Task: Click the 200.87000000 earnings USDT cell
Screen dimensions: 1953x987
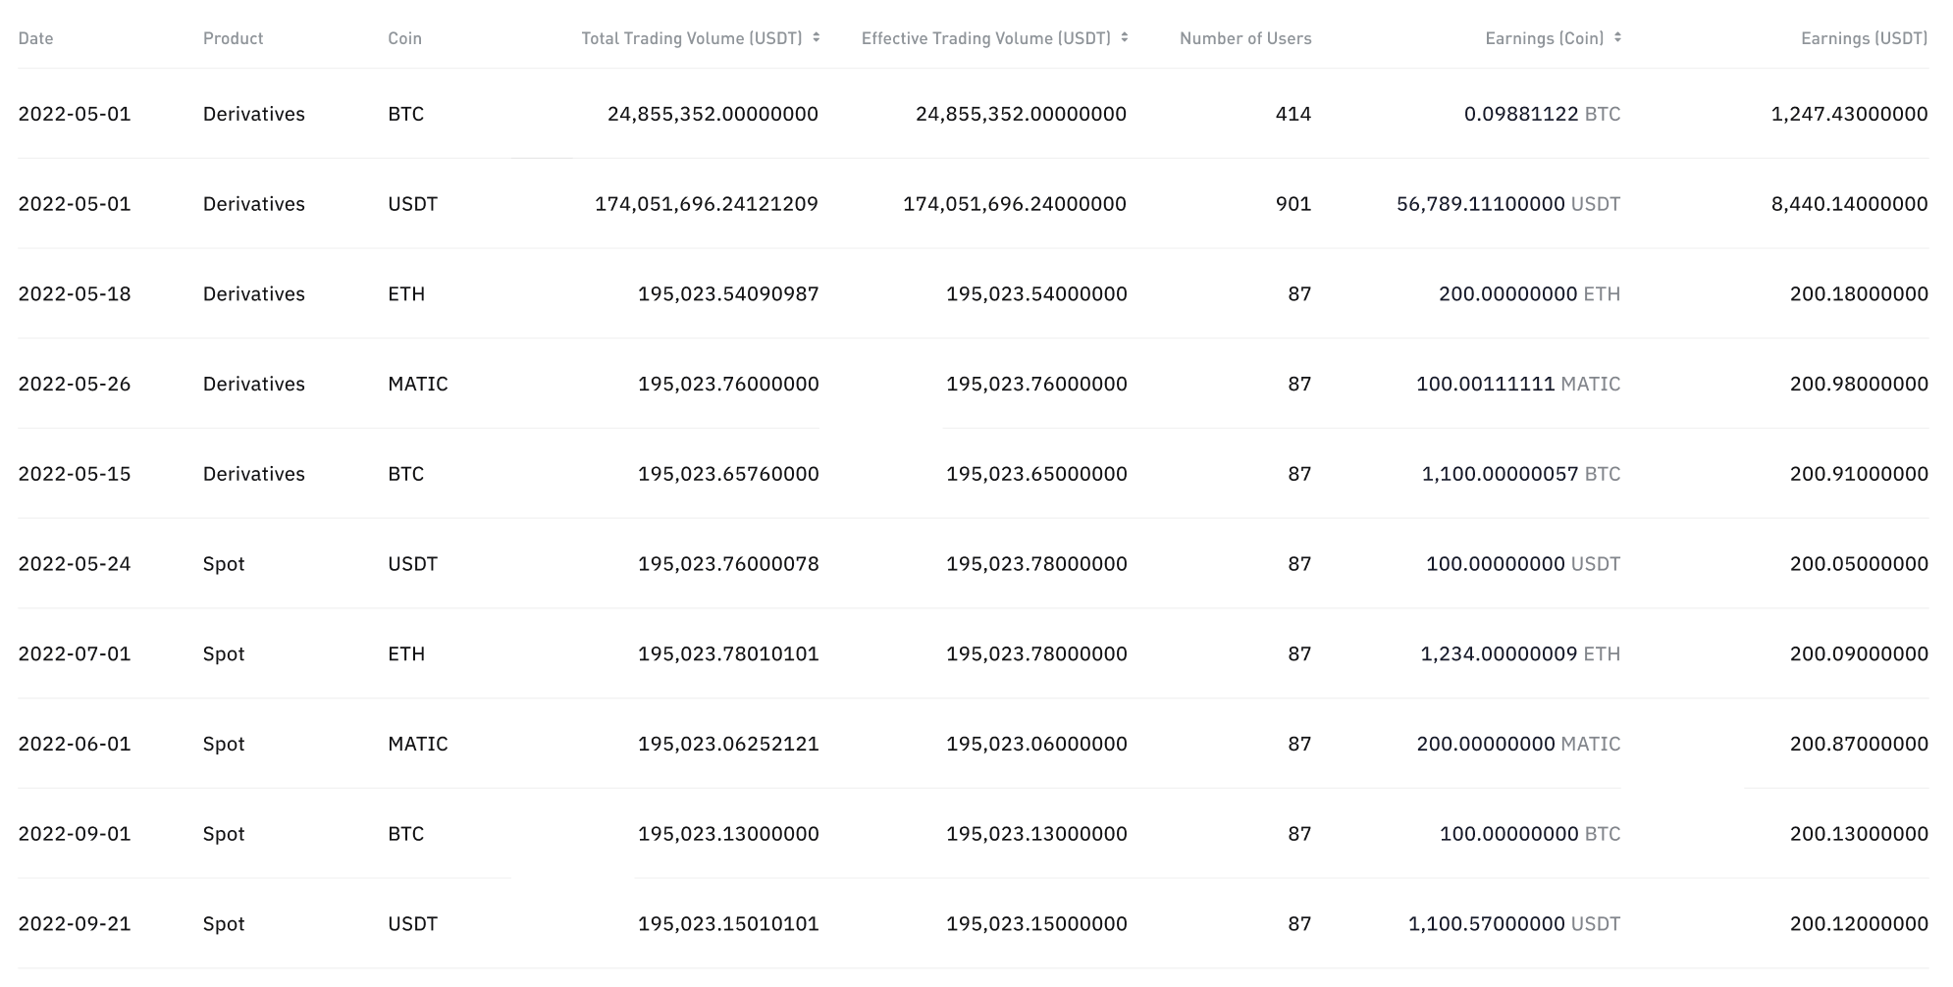Action: click(1859, 744)
